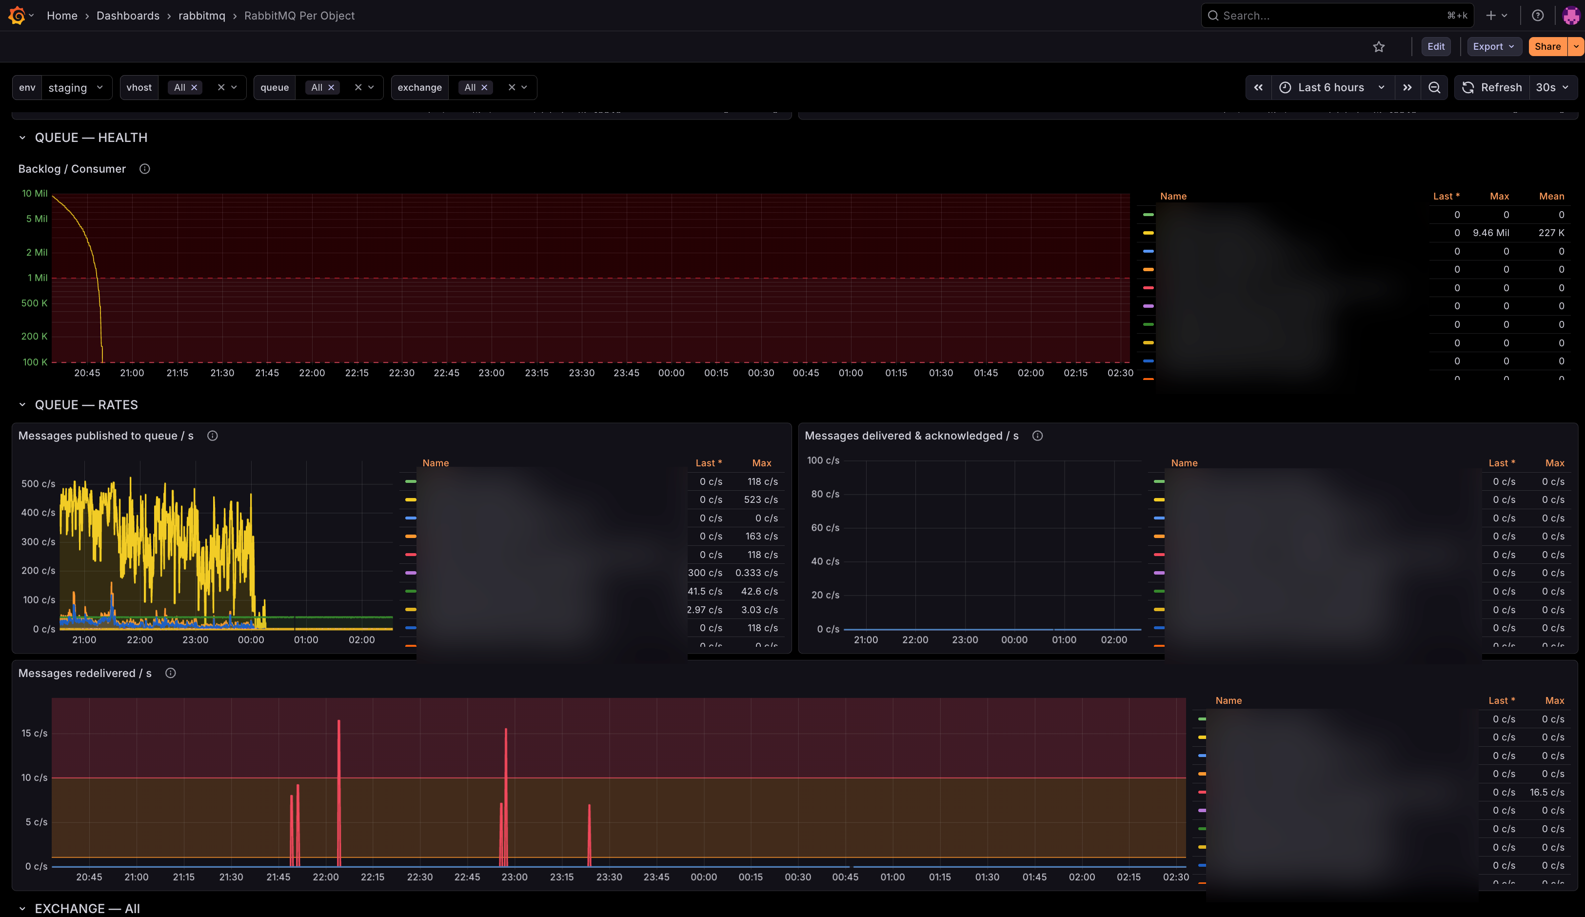The height and width of the screenshot is (917, 1585).
Task: Move time range backward with double-left arrows
Action: (x=1259, y=87)
